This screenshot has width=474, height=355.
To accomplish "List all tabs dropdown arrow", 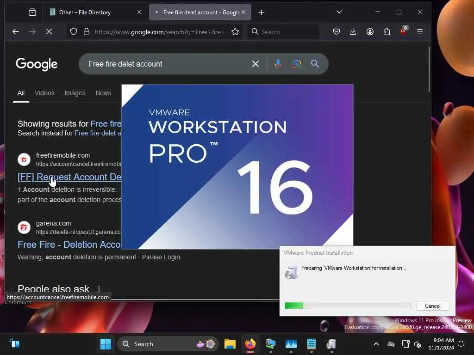I will (x=339, y=12).
